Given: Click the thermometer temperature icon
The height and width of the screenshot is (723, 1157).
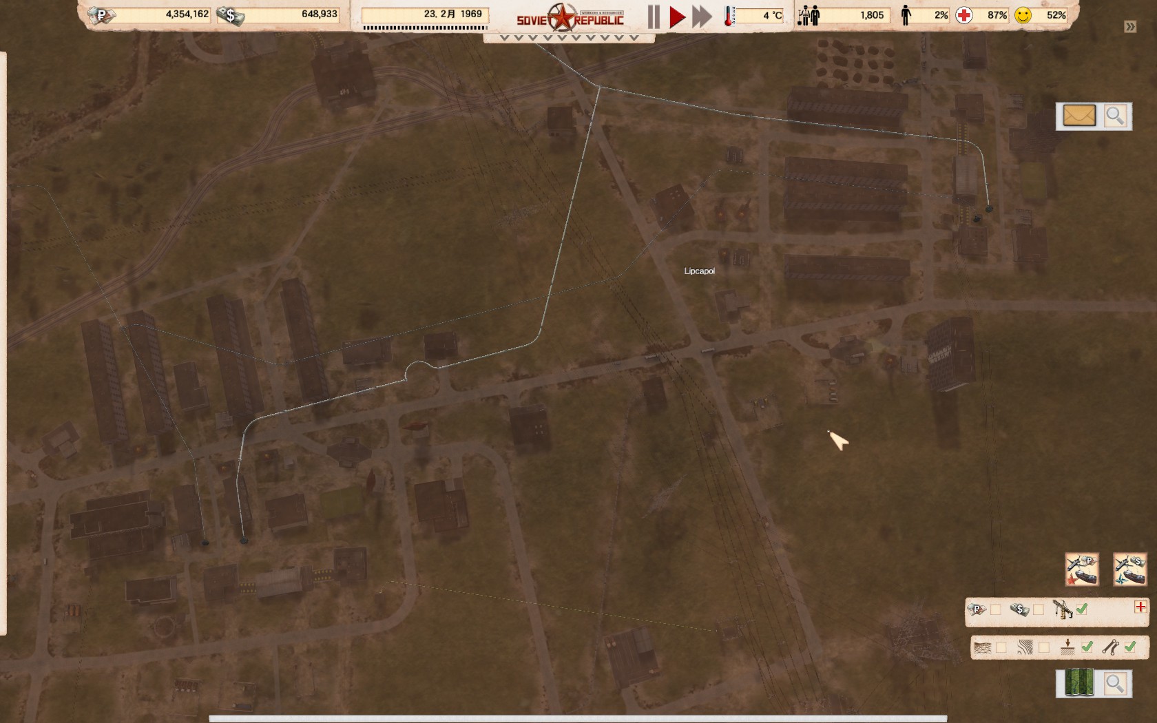Looking at the screenshot, I should [729, 15].
